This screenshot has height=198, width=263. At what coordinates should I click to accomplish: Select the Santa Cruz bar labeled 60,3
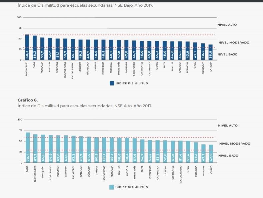27,47
